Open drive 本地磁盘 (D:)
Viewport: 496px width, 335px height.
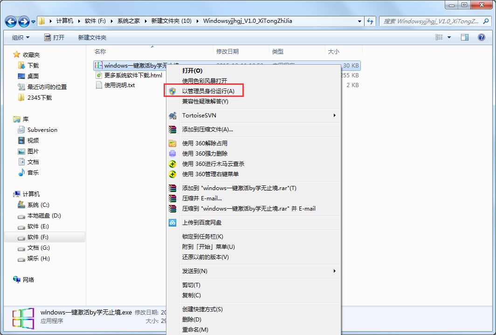pos(39,216)
